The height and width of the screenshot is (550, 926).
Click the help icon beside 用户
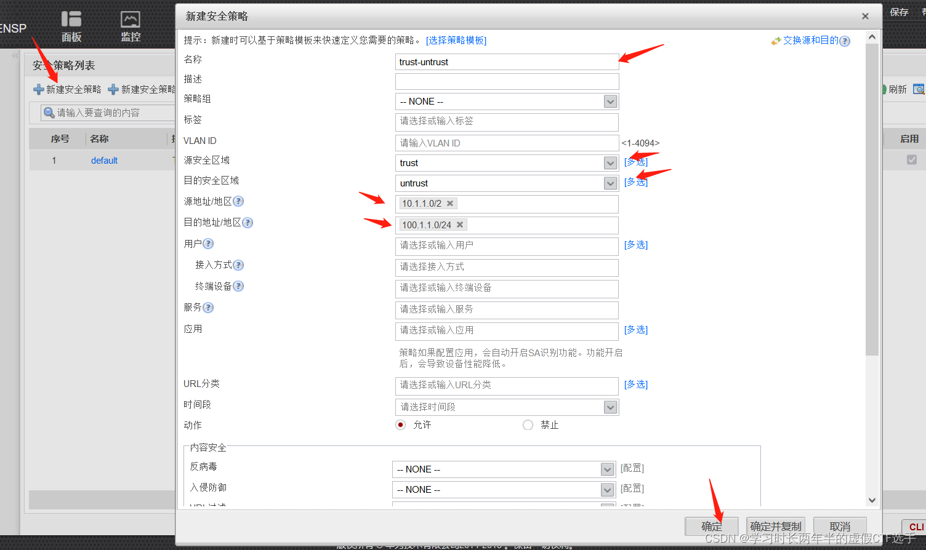[208, 244]
